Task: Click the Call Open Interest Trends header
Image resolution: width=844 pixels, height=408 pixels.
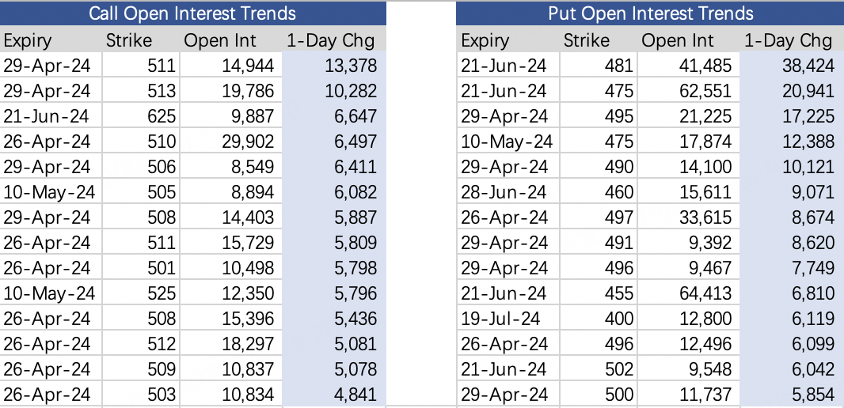Action: point(192,13)
